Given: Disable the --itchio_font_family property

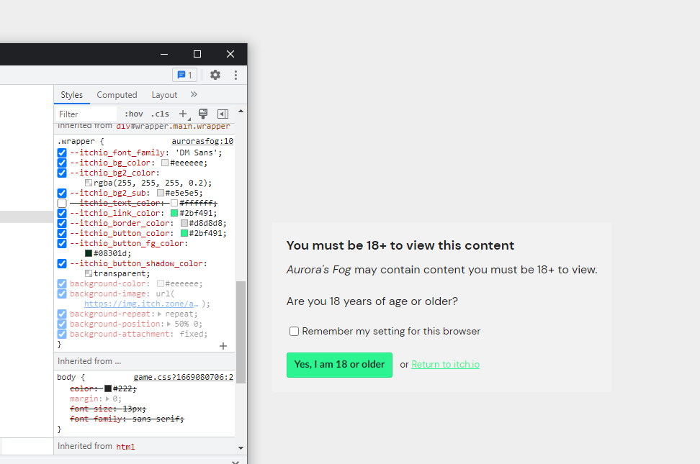Looking at the screenshot, I should (62, 153).
